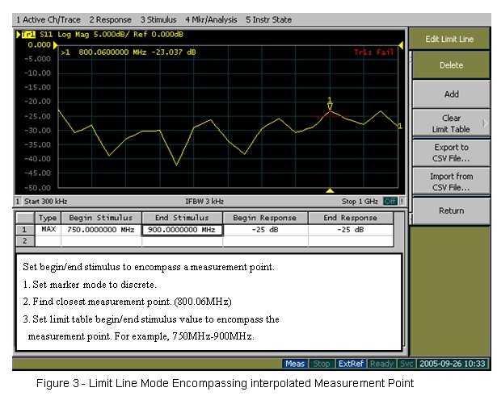
Task: Click the Ready status indicator
Action: 381,364
